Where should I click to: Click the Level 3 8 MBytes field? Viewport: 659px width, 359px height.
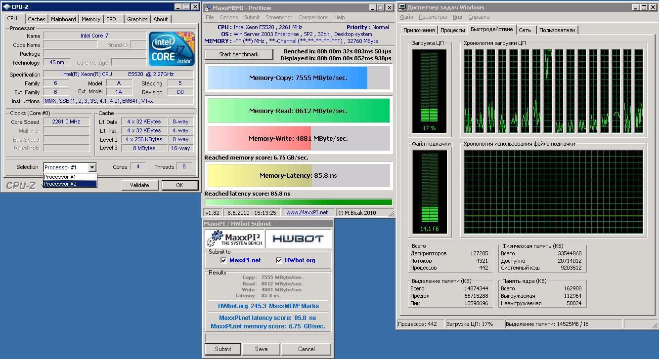click(144, 148)
